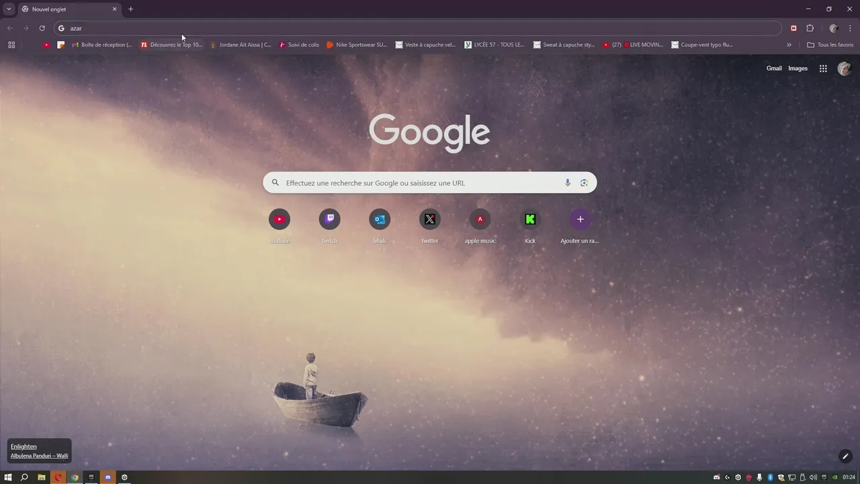This screenshot has width=860, height=484.
Task: Open the Discord taskbar app
Action: tap(107, 477)
